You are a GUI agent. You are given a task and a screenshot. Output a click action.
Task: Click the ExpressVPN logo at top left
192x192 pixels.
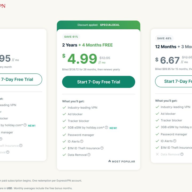[x=2, y=6]
